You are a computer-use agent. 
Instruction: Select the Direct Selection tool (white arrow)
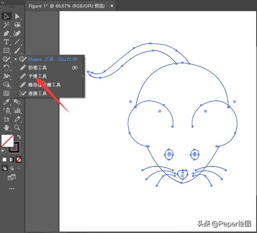[x=17, y=16]
